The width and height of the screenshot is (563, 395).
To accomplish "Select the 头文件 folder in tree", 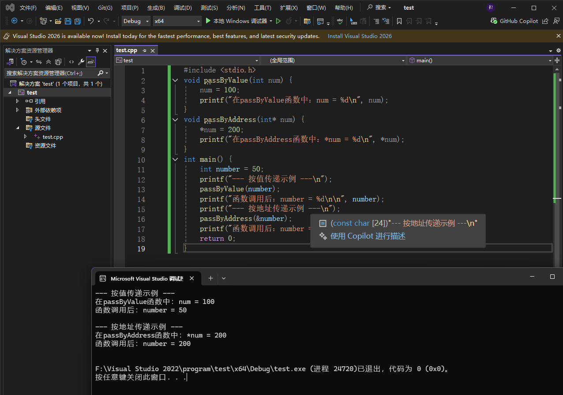I will click(43, 119).
